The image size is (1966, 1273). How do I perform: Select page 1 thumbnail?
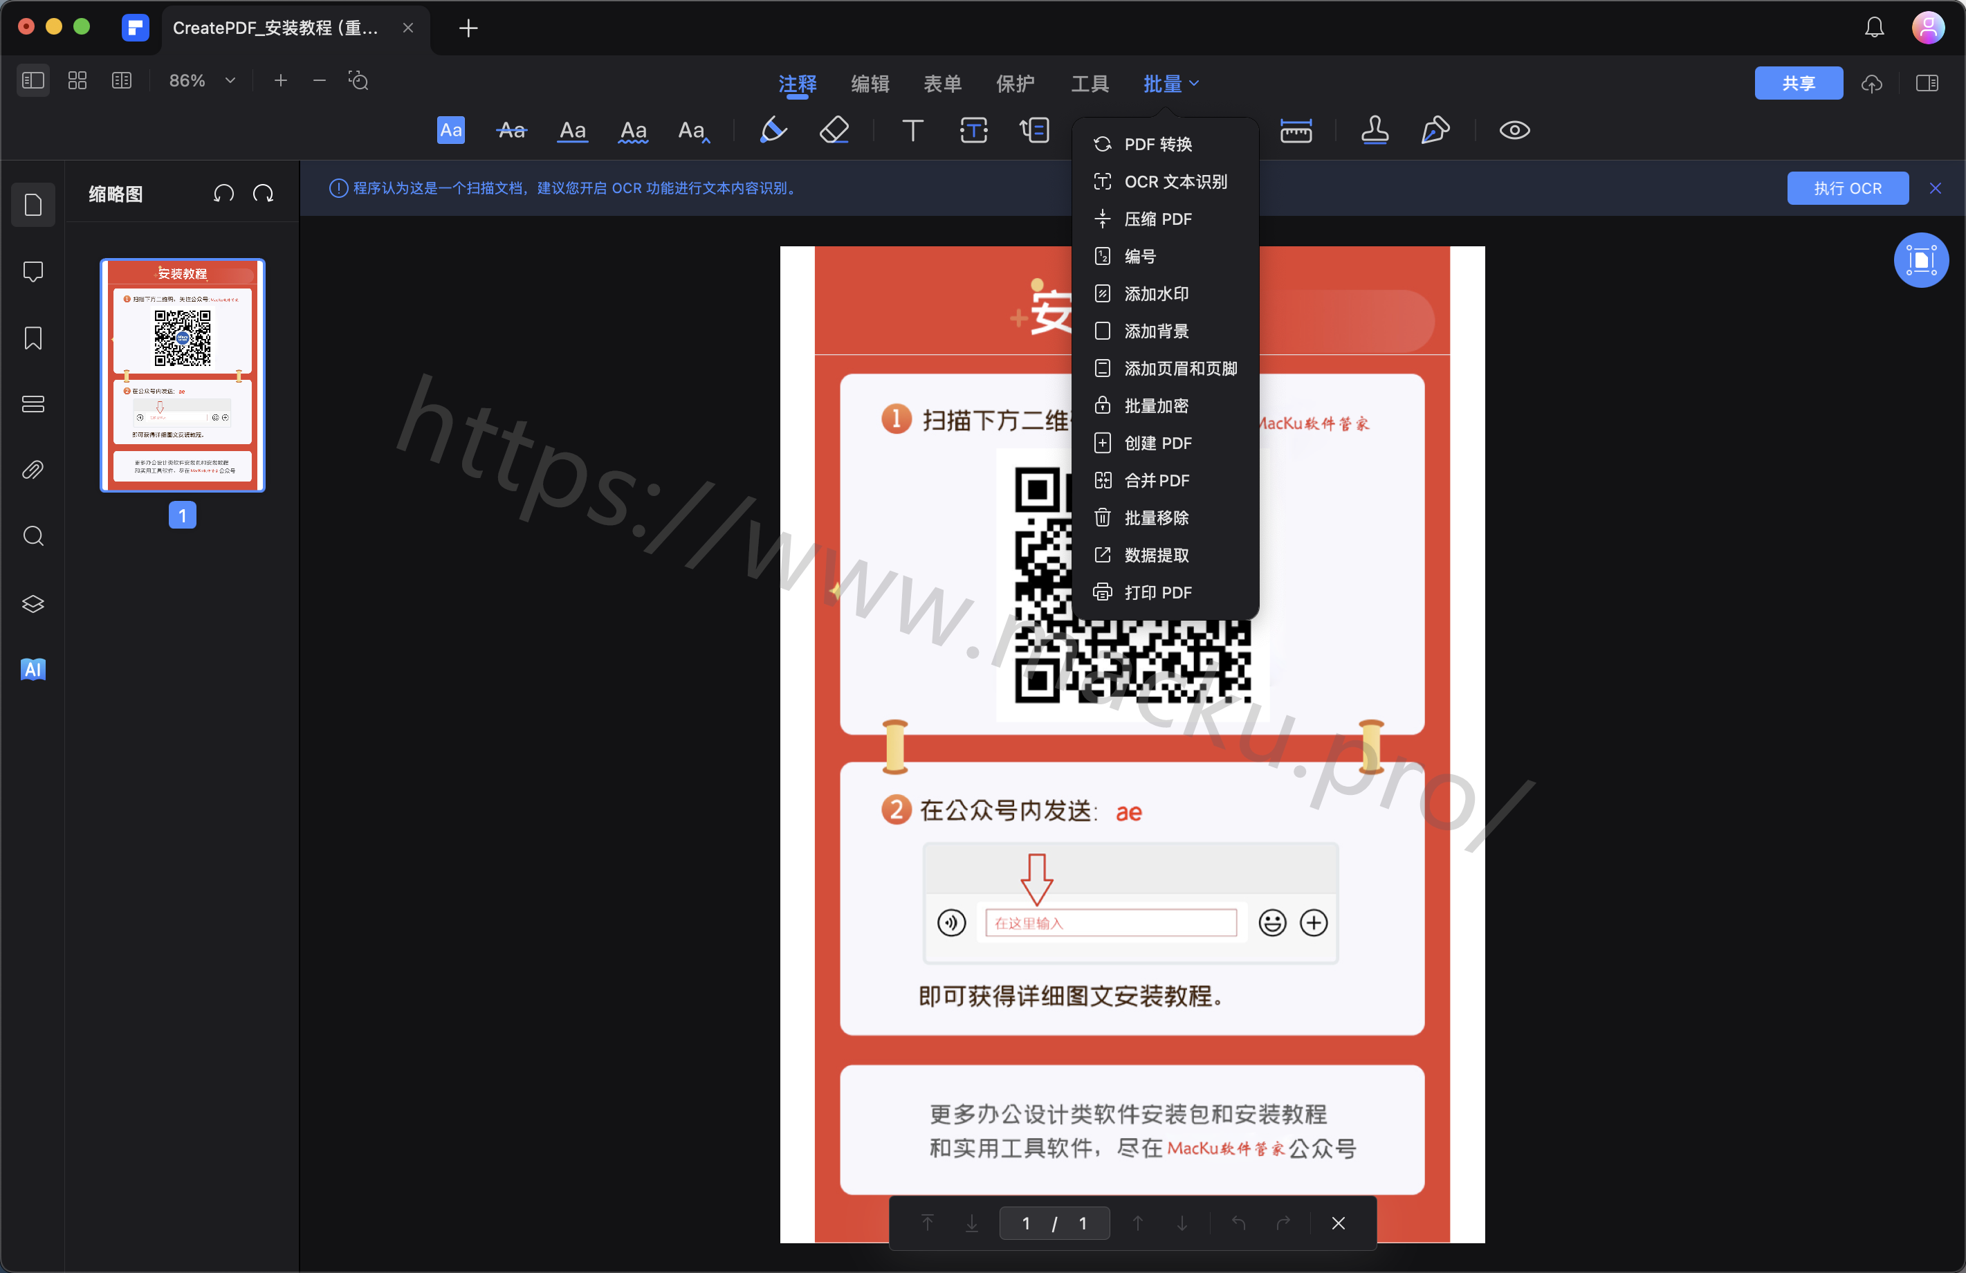(183, 375)
